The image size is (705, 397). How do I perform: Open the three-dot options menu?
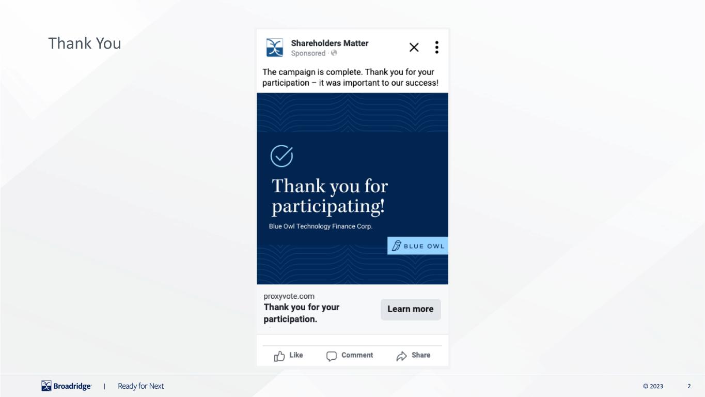[437, 48]
